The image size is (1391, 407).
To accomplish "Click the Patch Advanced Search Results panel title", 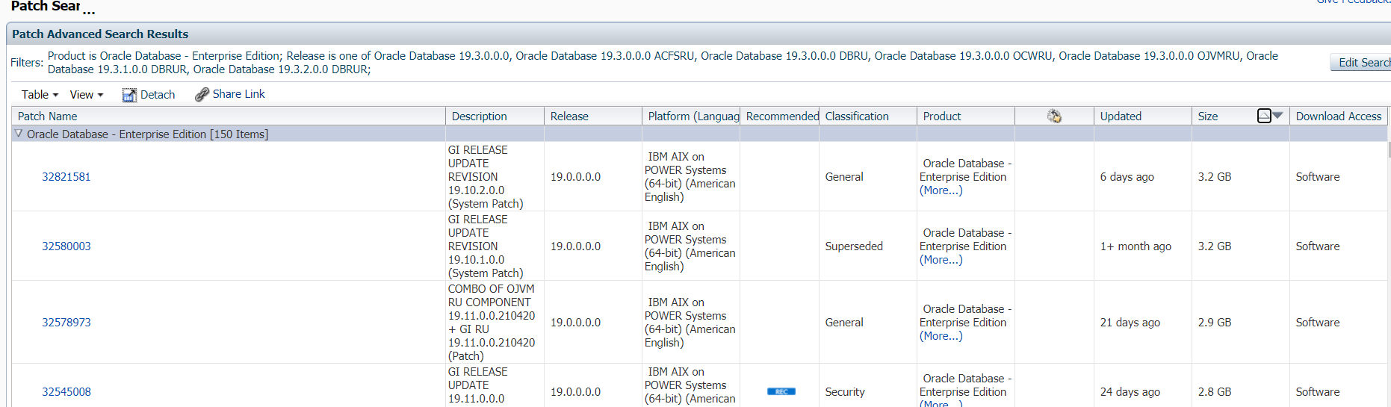I will point(100,34).
